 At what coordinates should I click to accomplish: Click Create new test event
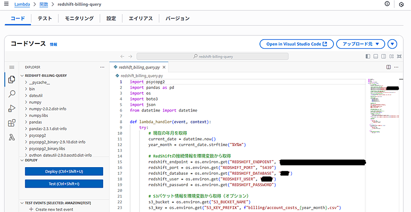(54, 210)
